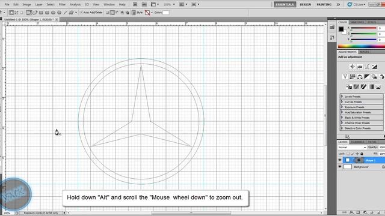The height and width of the screenshot is (216, 385).
Task: Add a Black & White adjustment
Action: coord(367,77)
